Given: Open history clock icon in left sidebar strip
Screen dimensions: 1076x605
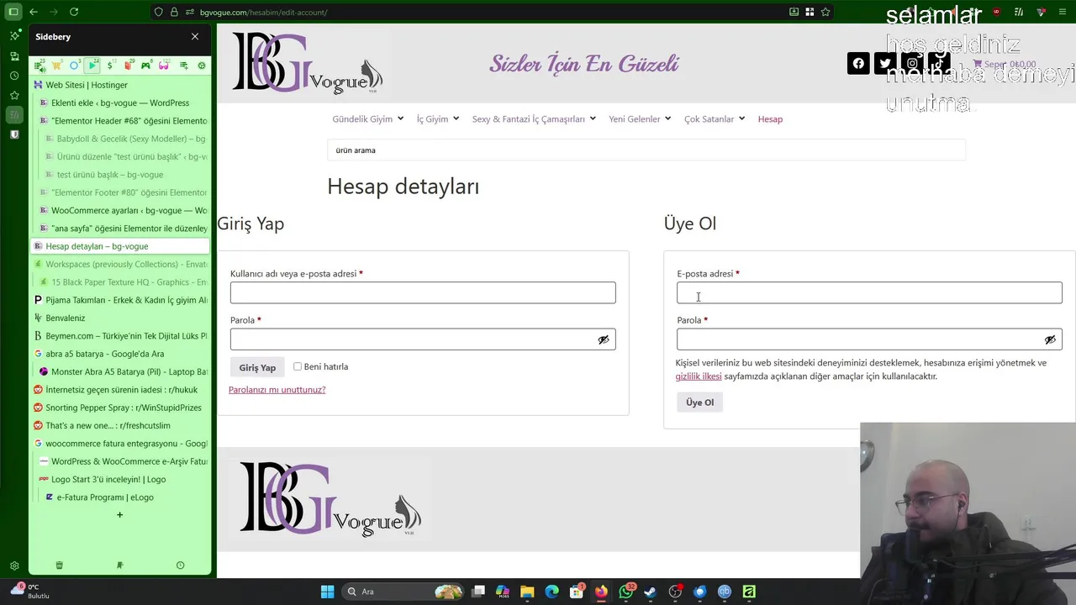Looking at the screenshot, I should (x=14, y=76).
